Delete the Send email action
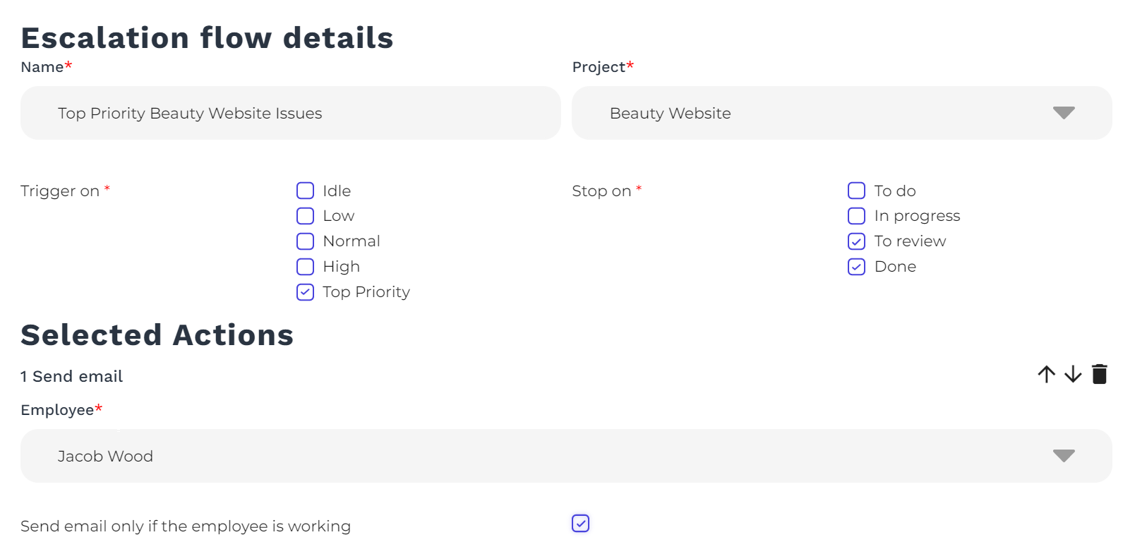 click(1099, 374)
